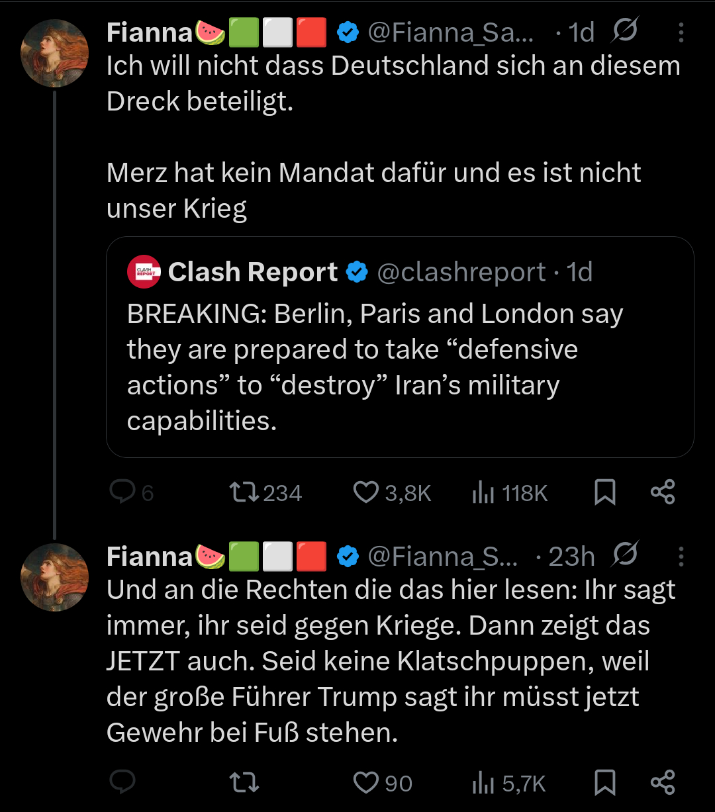The height and width of the screenshot is (812, 715).
Task: Bookmark the first tweet about Deutschland
Action: (604, 492)
